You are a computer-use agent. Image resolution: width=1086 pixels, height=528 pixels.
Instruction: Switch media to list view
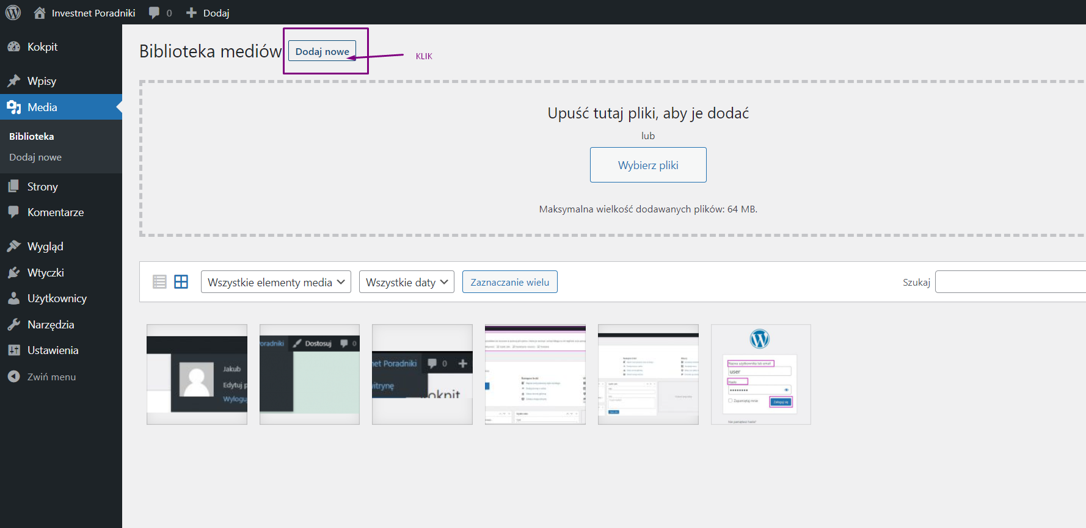159,281
